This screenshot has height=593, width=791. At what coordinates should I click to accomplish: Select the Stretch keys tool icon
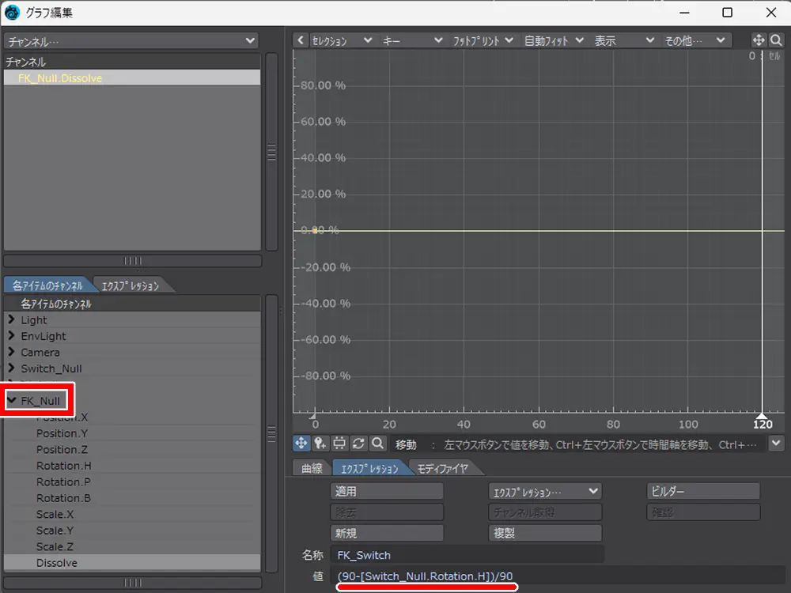coord(339,444)
